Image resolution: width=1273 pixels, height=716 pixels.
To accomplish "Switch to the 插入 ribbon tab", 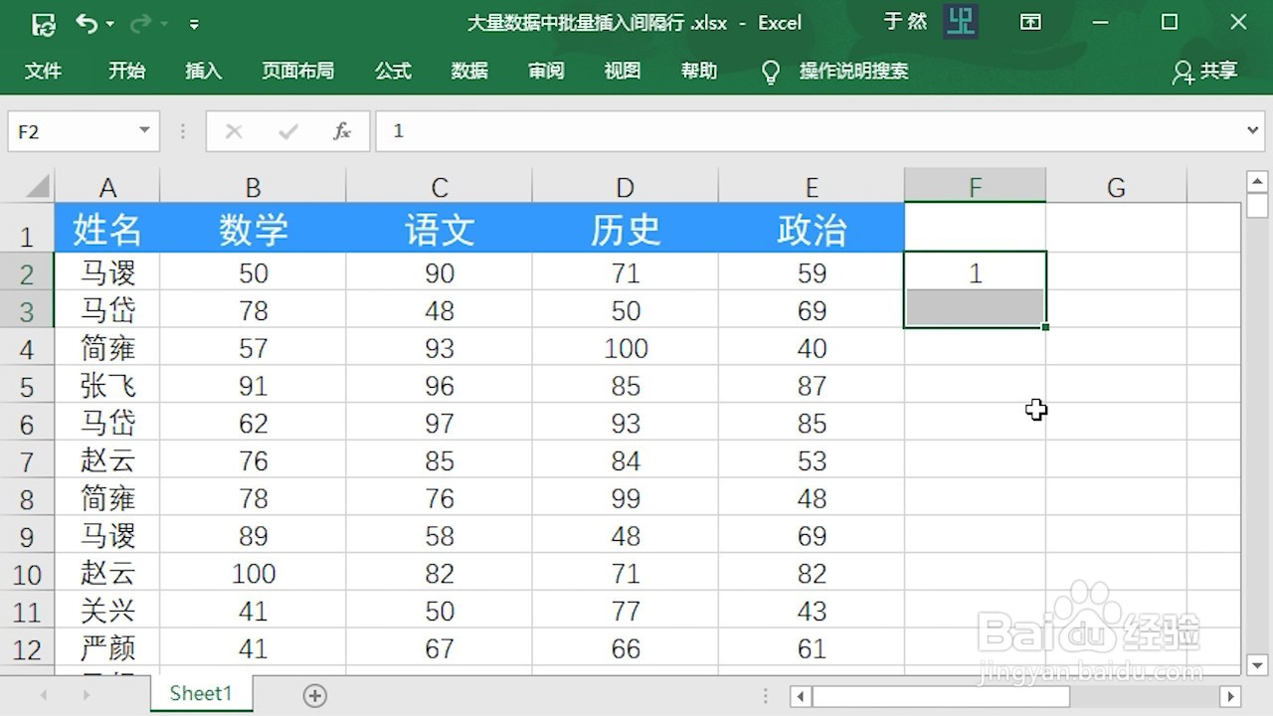I will coord(203,71).
